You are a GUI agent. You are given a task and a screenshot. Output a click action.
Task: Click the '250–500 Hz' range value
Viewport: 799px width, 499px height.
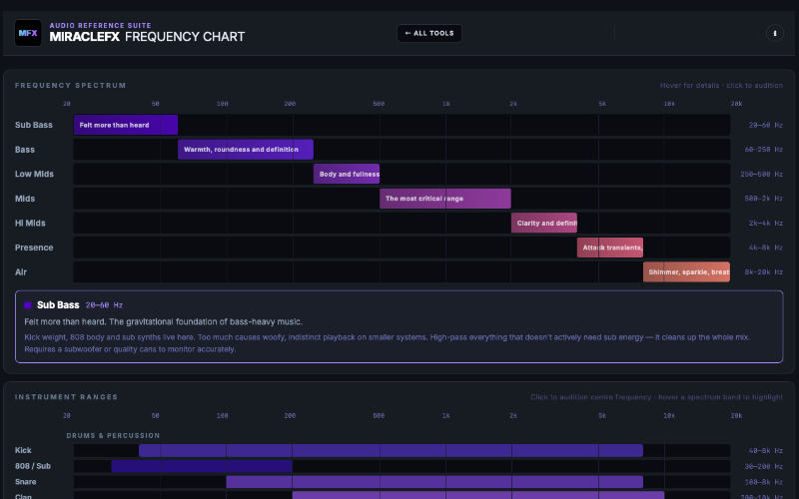(x=761, y=174)
